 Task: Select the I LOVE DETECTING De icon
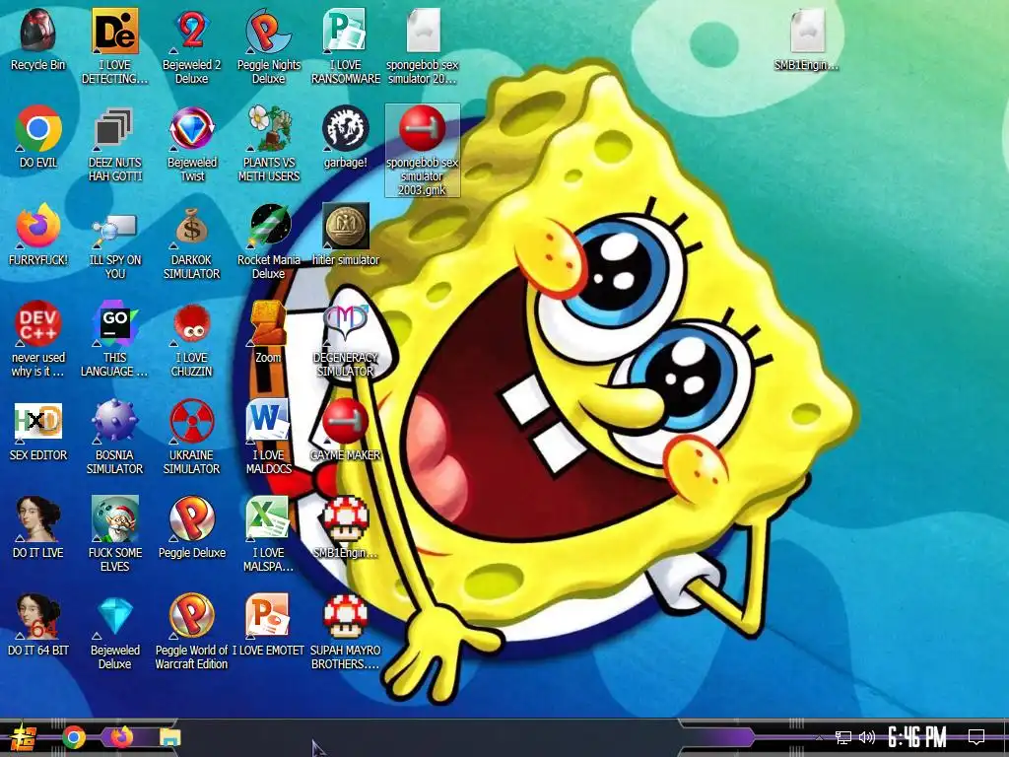(x=115, y=31)
